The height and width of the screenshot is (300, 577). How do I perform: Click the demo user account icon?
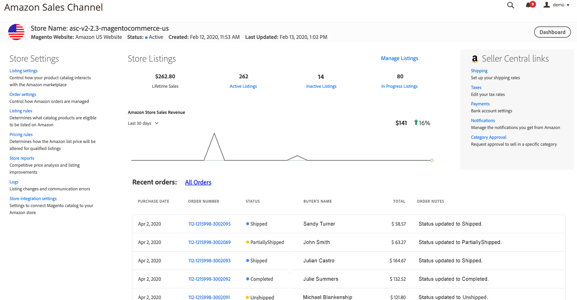[547, 5]
